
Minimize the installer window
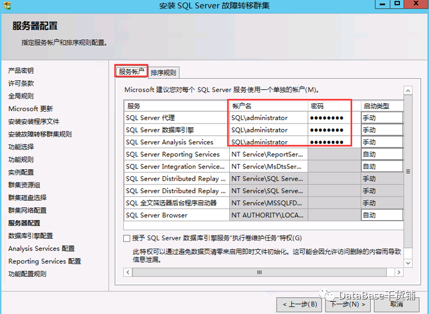point(382,4)
